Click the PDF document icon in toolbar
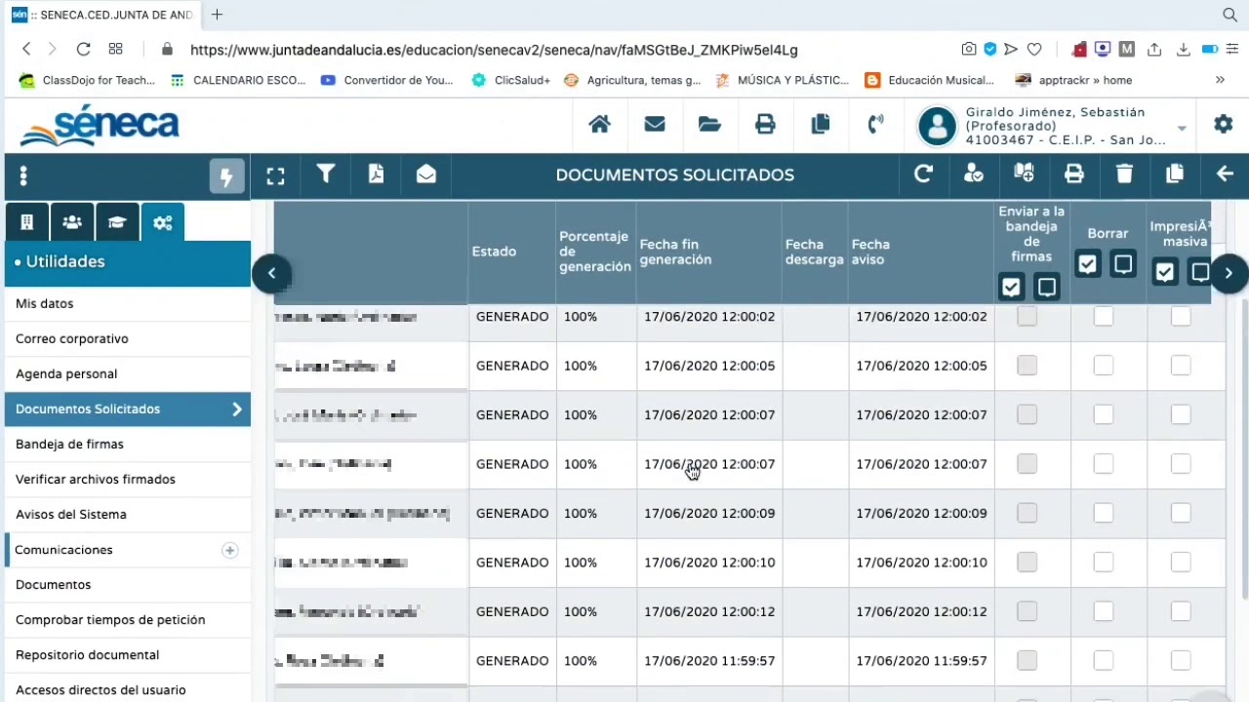 (x=376, y=175)
